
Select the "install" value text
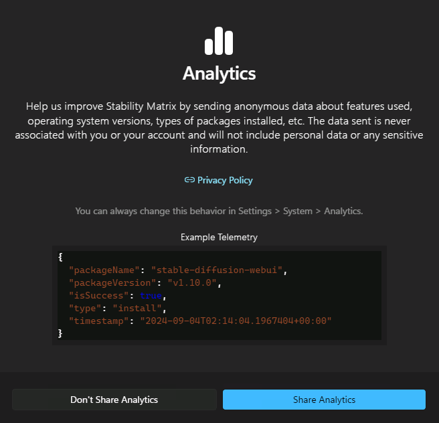click(139, 309)
